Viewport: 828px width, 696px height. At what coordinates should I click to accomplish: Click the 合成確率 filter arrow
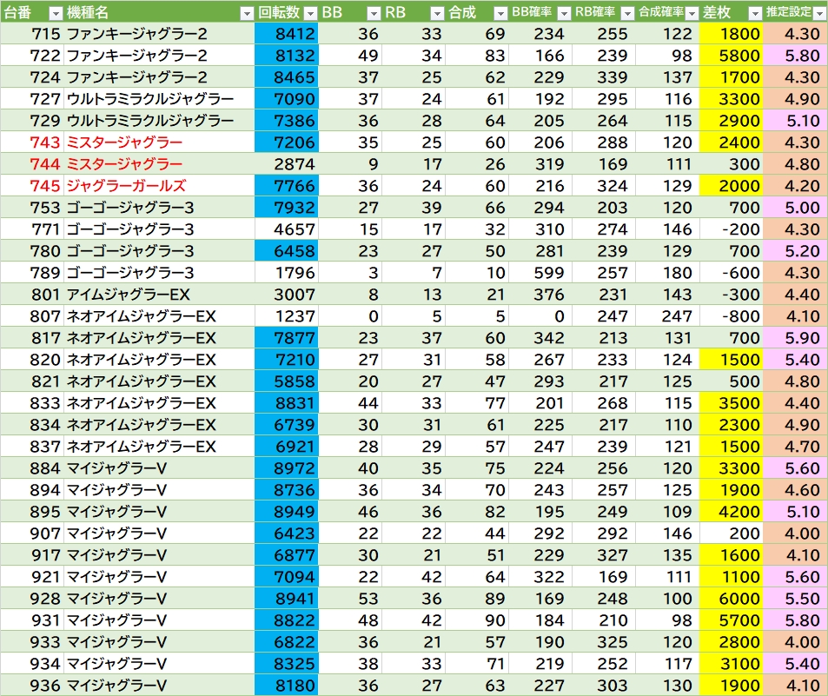692,13
